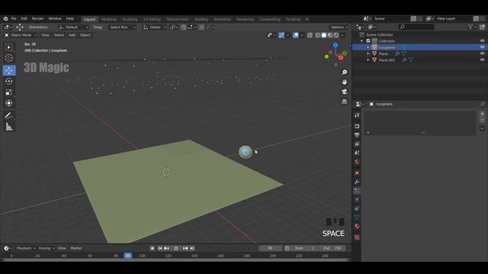
Task: Switch to rendered viewport shading
Action: coord(336,35)
